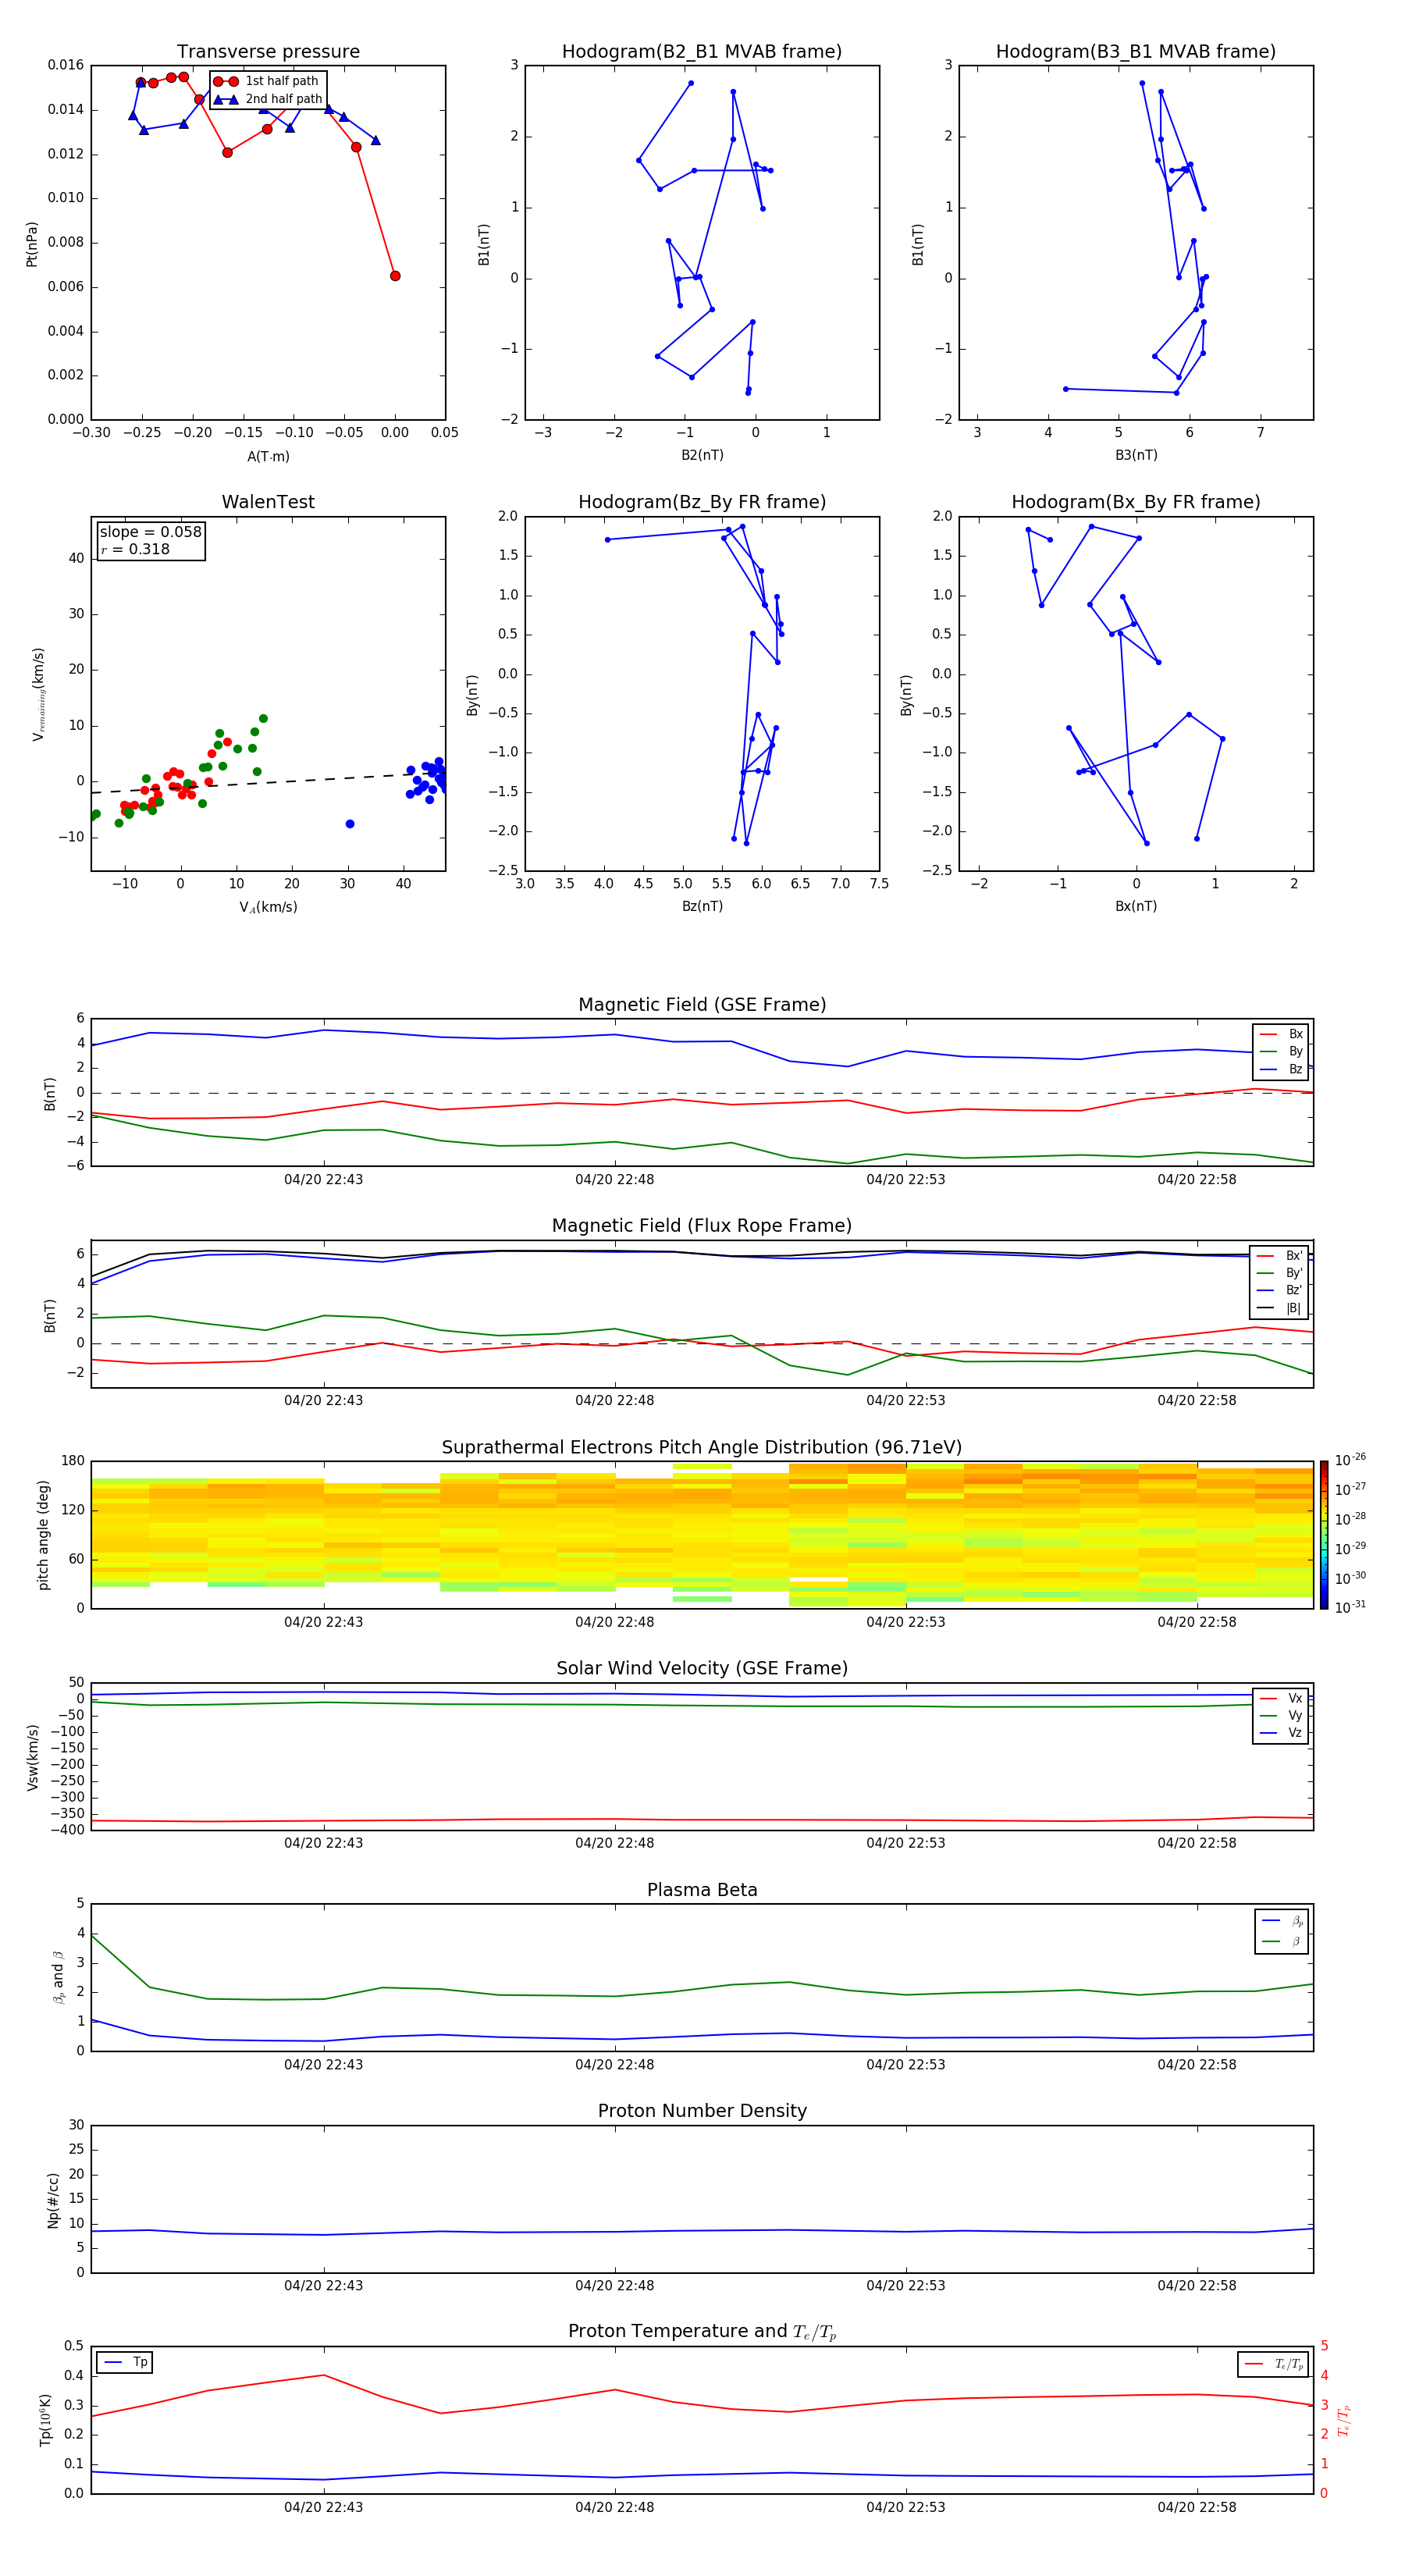
Task: Click the A(T·m) x-axis label
Action: click(x=268, y=457)
